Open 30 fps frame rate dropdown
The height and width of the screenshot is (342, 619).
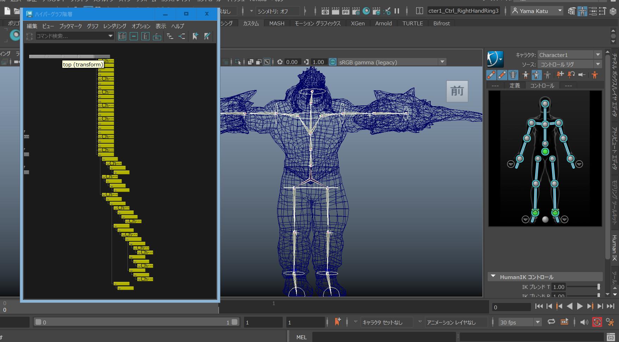tap(520, 322)
